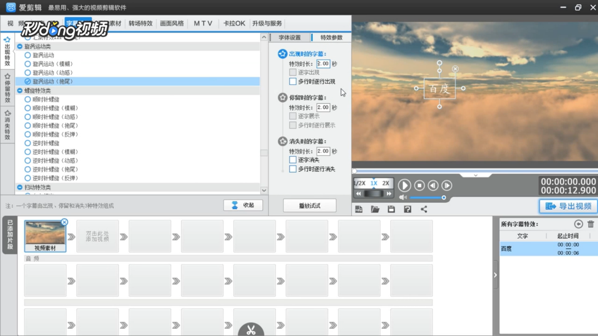Step to next frame in preview
This screenshot has height=336, width=598.
tap(447, 186)
